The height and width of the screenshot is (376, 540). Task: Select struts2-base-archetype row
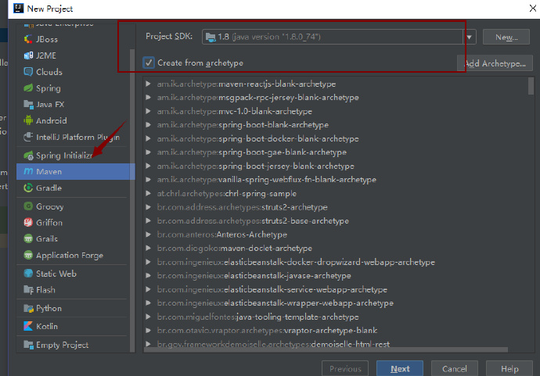(x=336, y=220)
